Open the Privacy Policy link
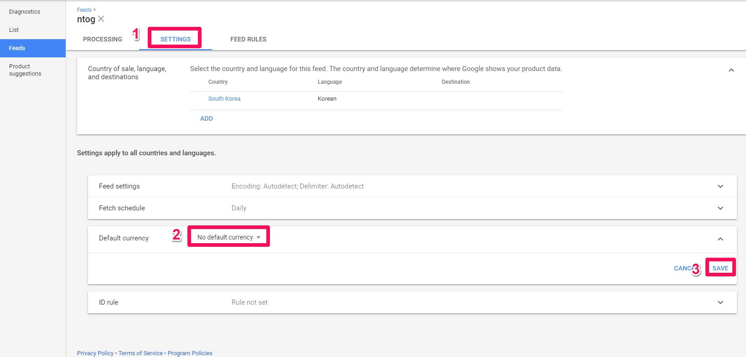 point(95,353)
